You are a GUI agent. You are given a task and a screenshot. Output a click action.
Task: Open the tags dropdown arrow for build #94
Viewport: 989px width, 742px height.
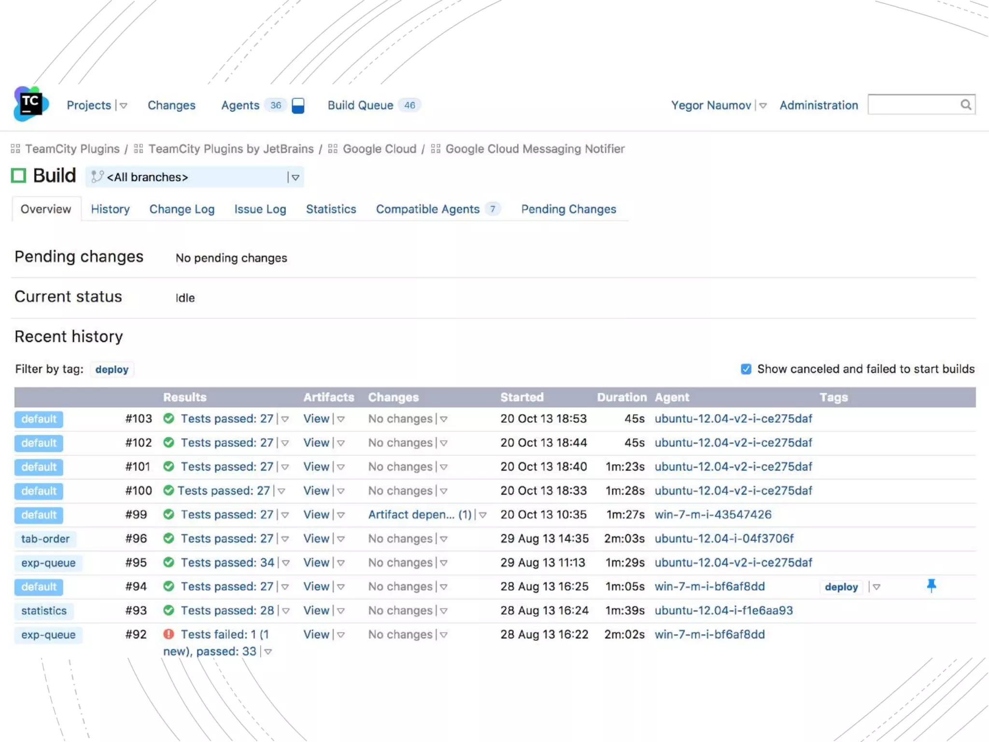[876, 587]
